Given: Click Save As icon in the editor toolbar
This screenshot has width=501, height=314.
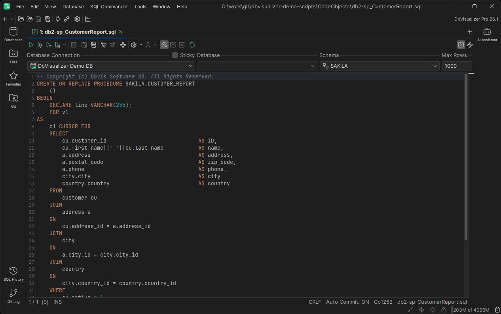Looking at the screenshot, I should pos(93,45).
